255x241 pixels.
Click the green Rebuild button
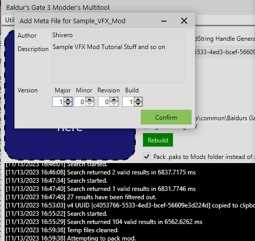158,140
